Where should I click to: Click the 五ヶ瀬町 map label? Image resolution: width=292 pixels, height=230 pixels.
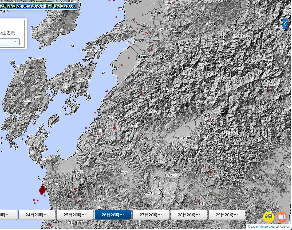[x=239, y=36]
